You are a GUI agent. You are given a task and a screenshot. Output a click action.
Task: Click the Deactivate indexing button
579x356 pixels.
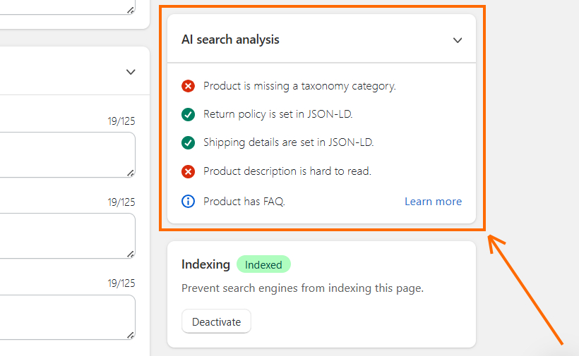point(216,321)
